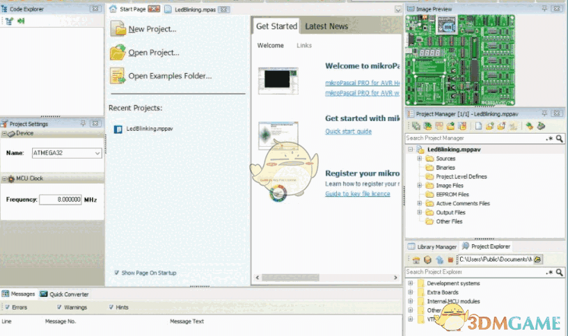Open the device Name dropdown showing ATMEGA32

point(97,153)
